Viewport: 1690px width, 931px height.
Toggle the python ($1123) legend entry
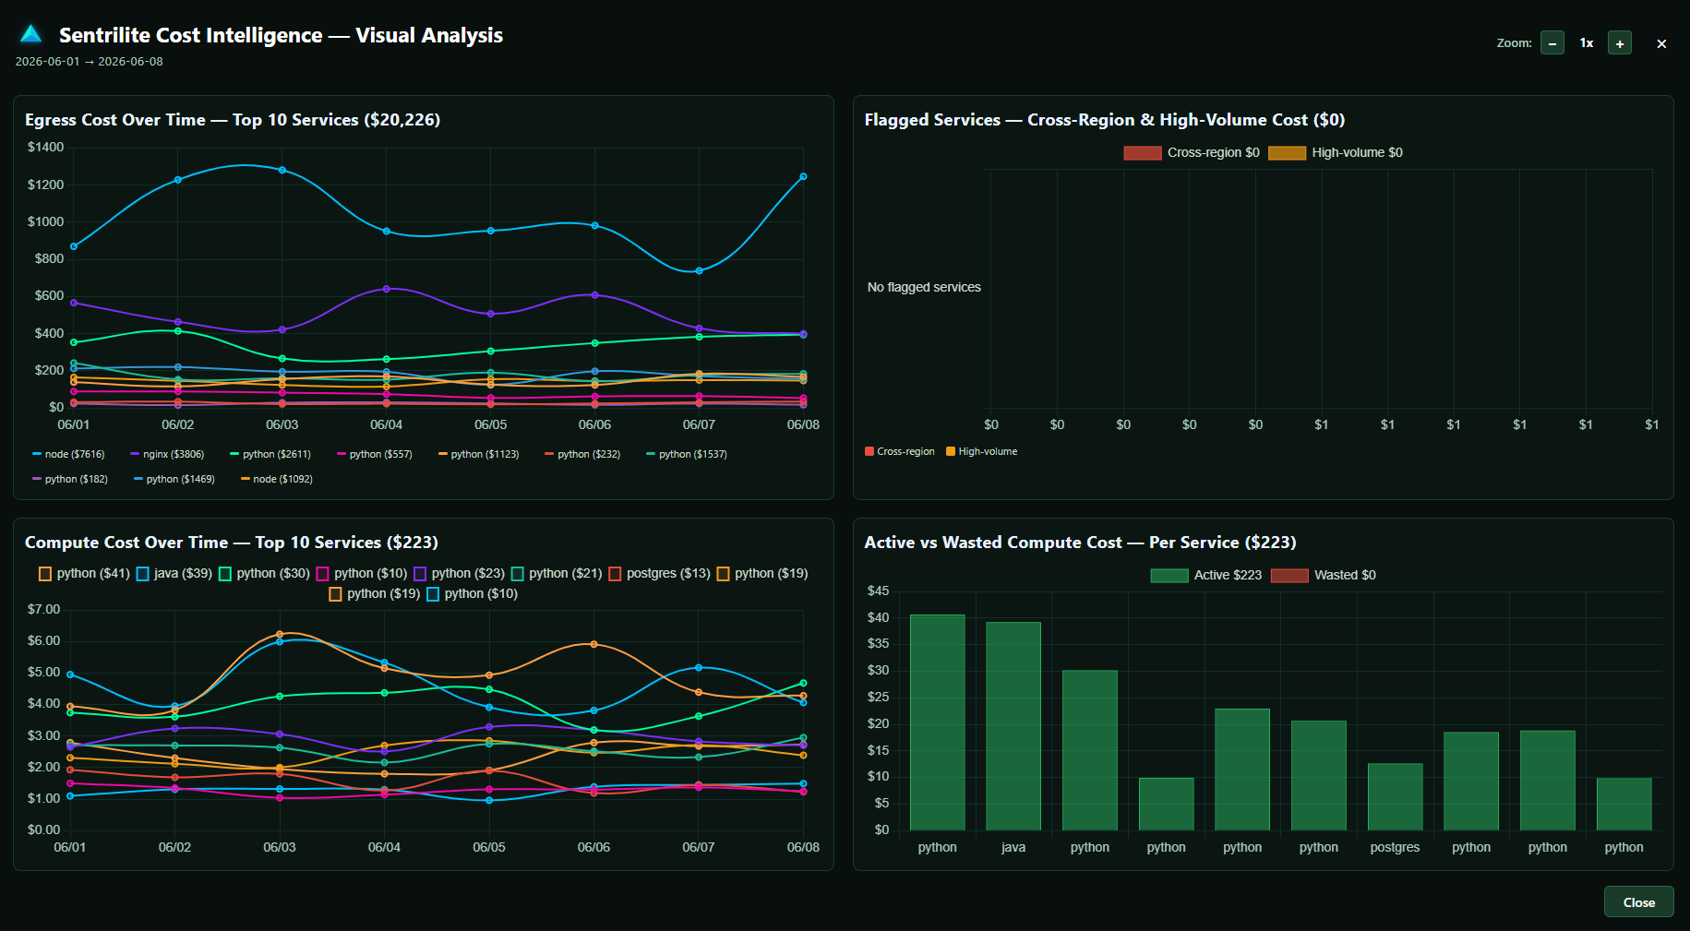[x=479, y=454]
